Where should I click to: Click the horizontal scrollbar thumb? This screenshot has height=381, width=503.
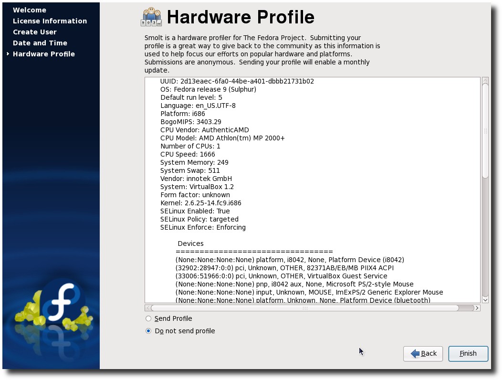click(305, 308)
